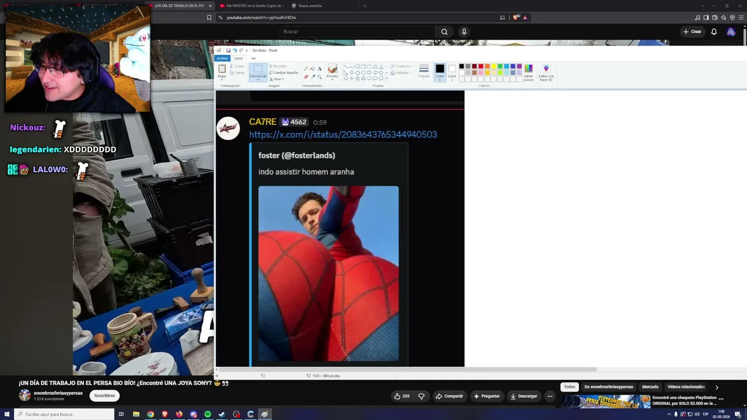The image size is (747, 420).
Task: Open File Explorer from the taskbar
Action: click(136, 414)
